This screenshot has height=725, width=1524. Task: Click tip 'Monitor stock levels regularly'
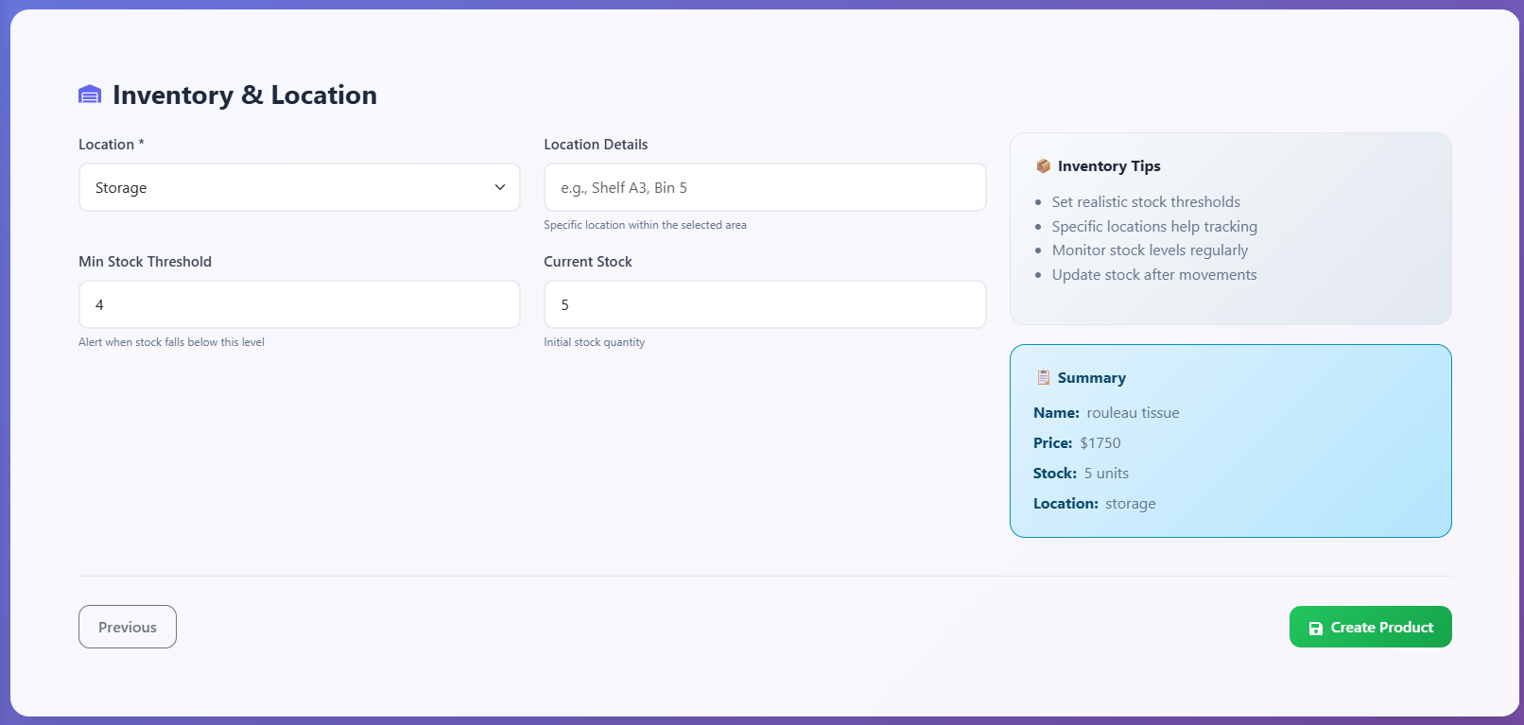pos(1150,250)
